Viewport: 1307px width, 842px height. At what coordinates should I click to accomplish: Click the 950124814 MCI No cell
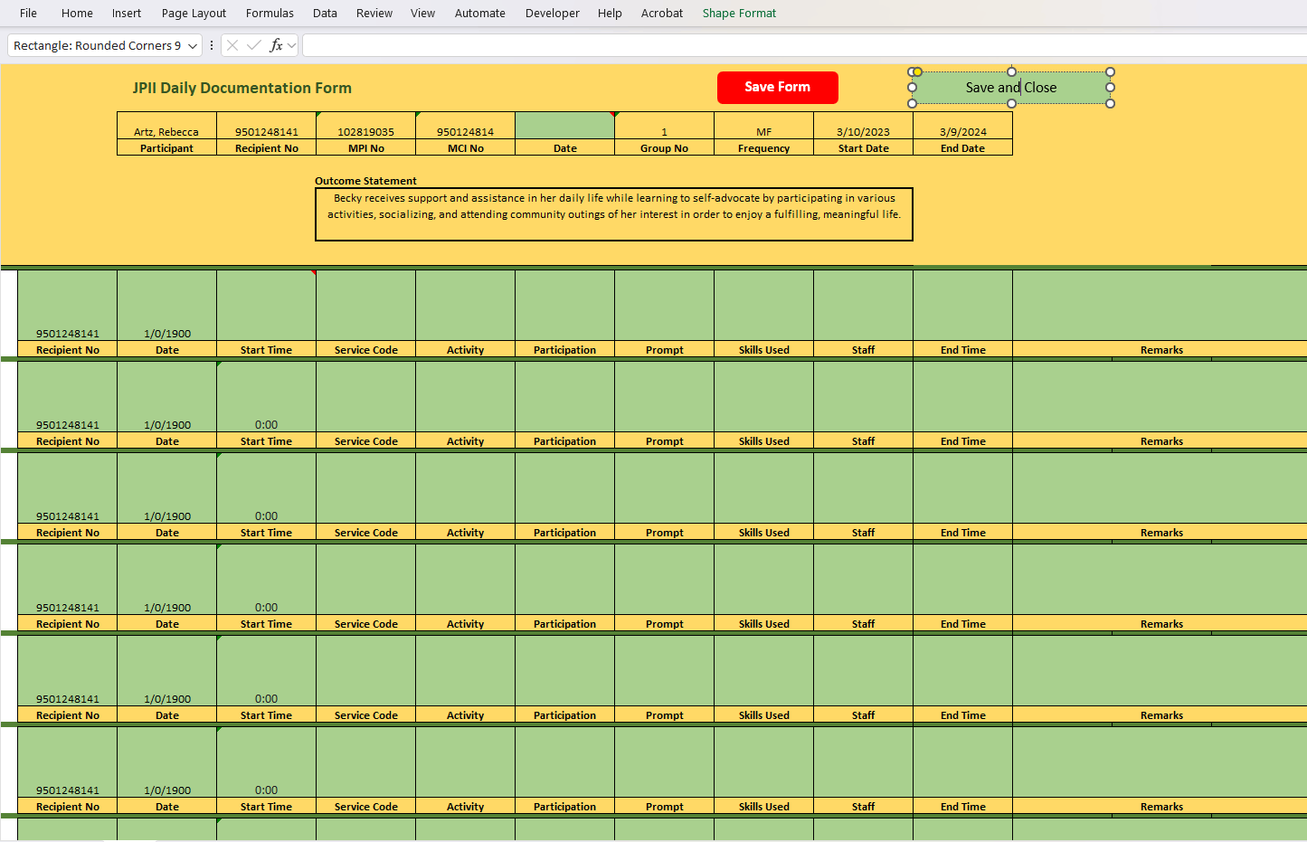point(465,126)
